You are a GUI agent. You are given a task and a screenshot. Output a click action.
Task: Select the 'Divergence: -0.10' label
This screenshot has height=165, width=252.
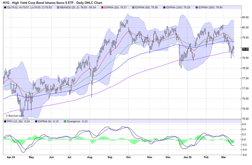[77, 121]
